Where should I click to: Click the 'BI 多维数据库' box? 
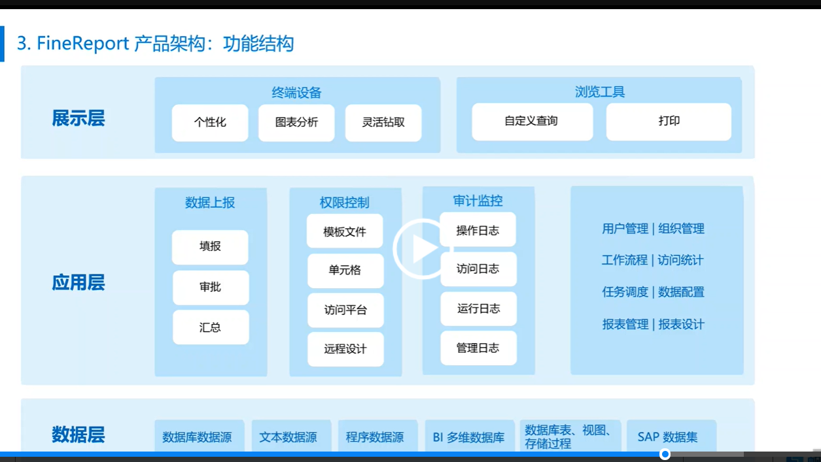coord(470,437)
